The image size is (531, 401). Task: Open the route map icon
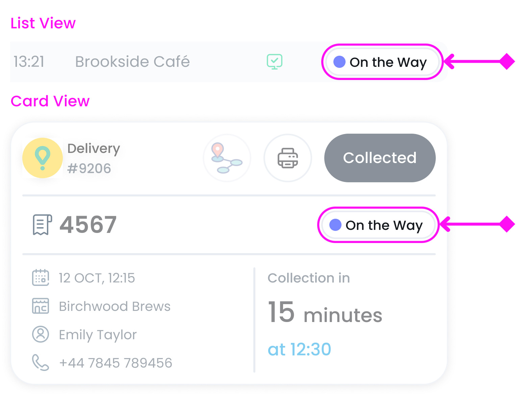pos(227,158)
